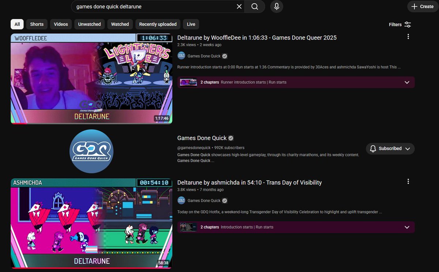Click the 58:38 duration badge
This screenshot has width=439, height=272.
click(163, 263)
